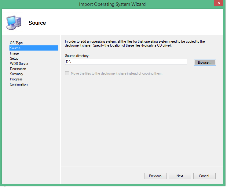Choose the WDS Server step
This screenshot has height=187, width=227.
(x=19, y=64)
